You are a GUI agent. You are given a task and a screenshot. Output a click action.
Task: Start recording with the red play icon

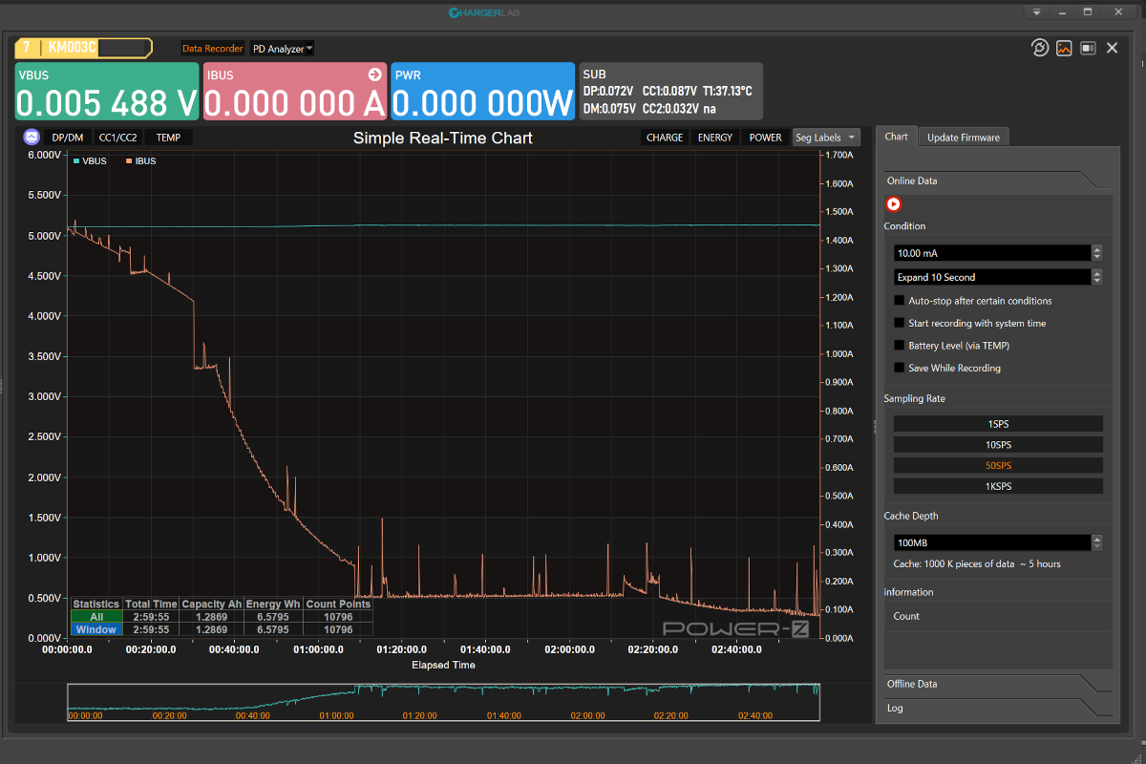tap(894, 203)
